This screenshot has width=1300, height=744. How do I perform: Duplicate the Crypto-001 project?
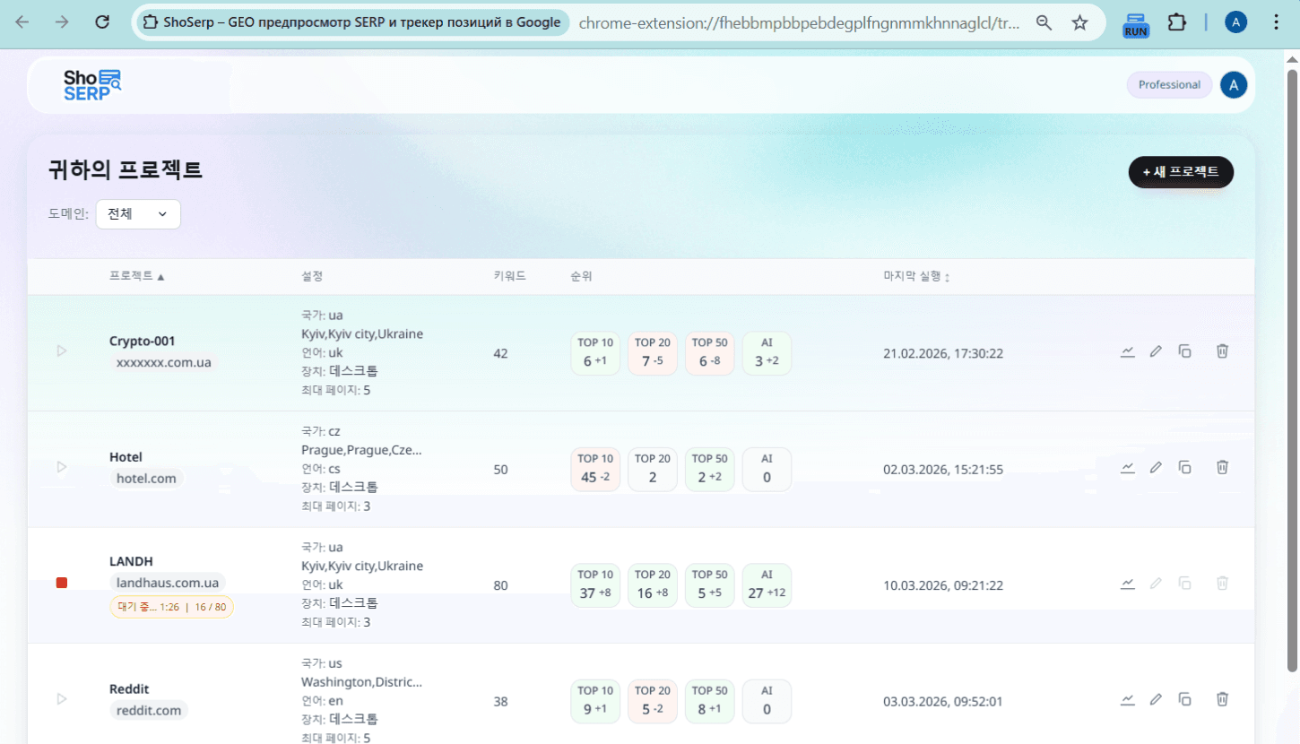(x=1184, y=351)
